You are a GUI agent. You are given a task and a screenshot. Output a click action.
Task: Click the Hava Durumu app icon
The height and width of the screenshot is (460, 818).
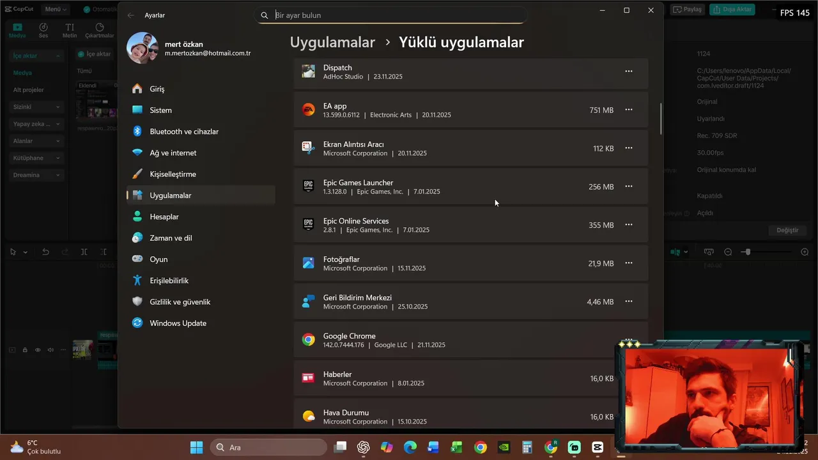click(309, 417)
